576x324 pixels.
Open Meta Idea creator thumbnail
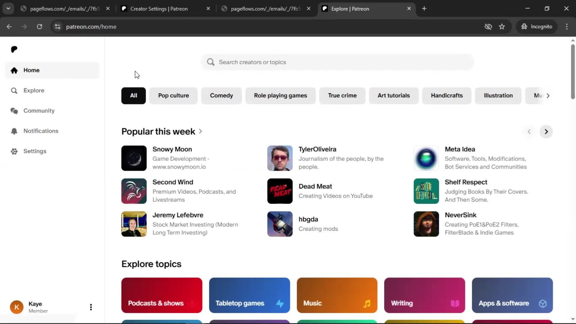coord(426,158)
